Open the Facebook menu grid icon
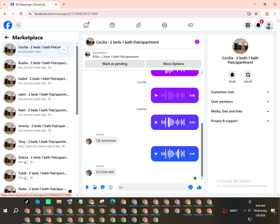Viewport: 280px width, 224px height. (x=248, y=25)
